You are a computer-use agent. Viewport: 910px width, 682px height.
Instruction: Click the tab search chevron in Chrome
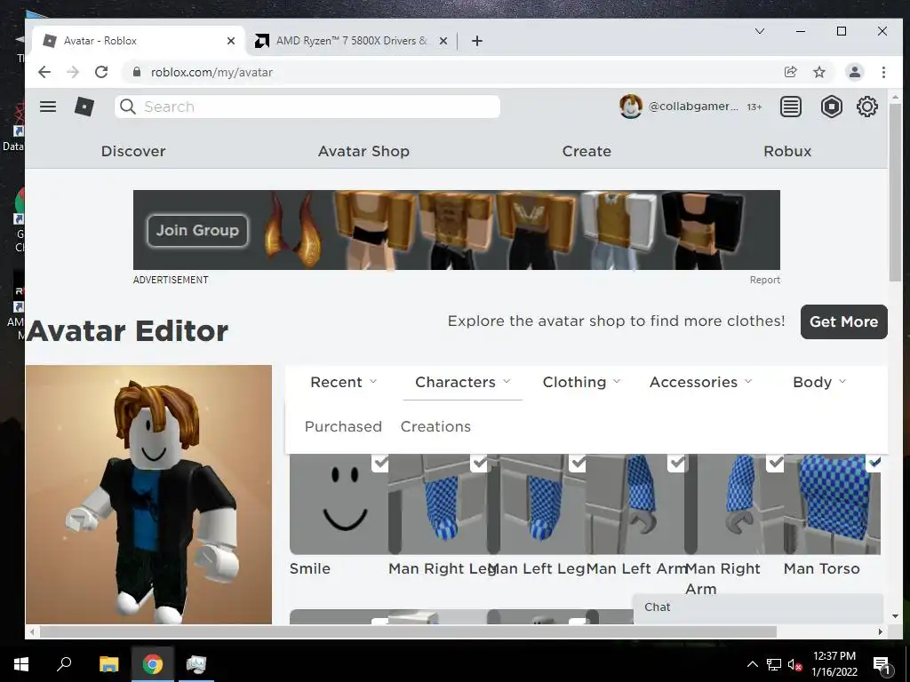(760, 31)
